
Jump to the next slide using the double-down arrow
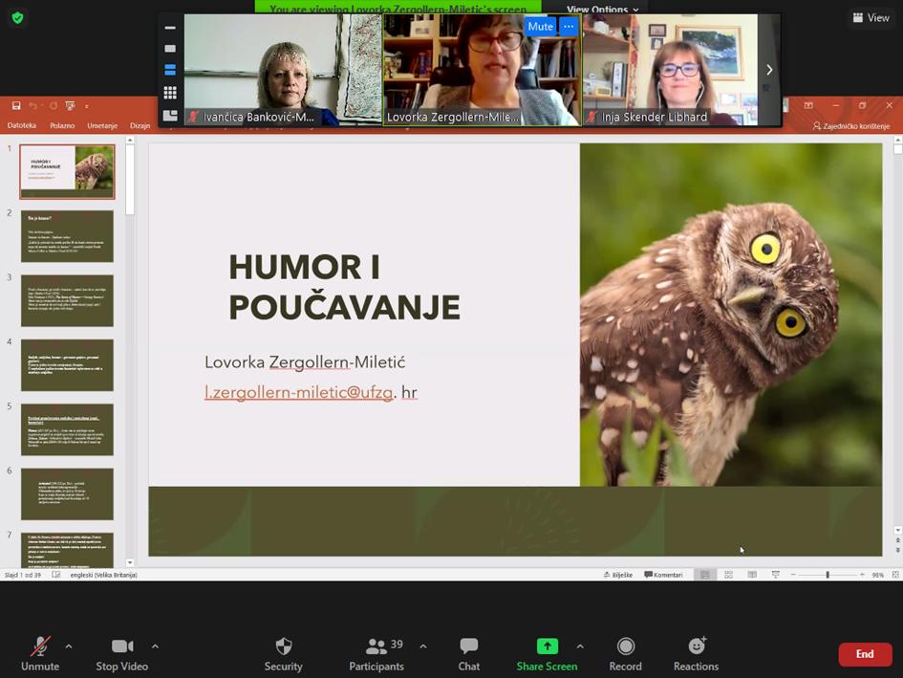(x=898, y=551)
